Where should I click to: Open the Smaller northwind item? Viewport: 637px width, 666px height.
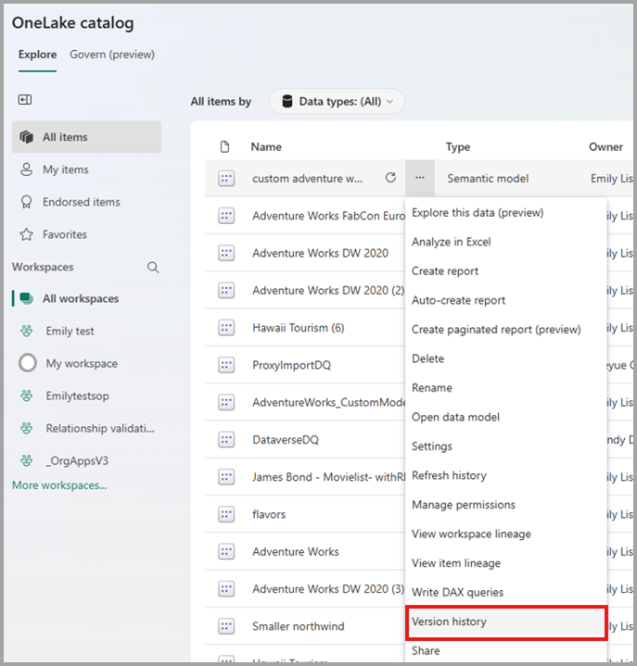[298, 626]
